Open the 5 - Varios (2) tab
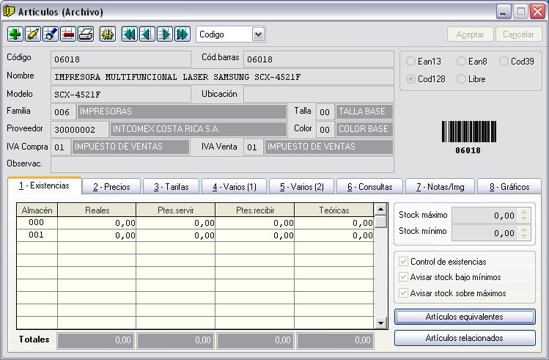Screen dimensions: 549x360 tap(302, 187)
